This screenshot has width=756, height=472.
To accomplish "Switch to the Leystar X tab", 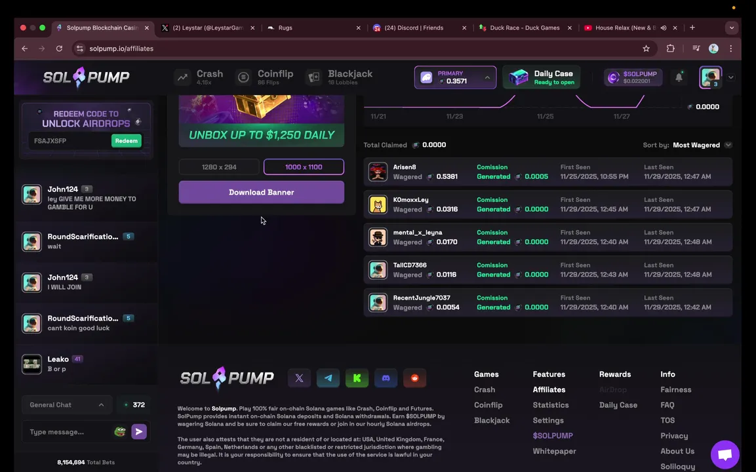I will [x=208, y=28].
